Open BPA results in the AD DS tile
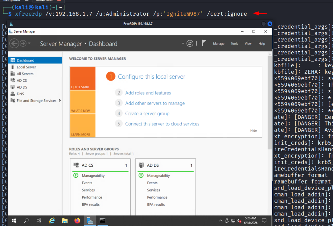 [156, 204]
